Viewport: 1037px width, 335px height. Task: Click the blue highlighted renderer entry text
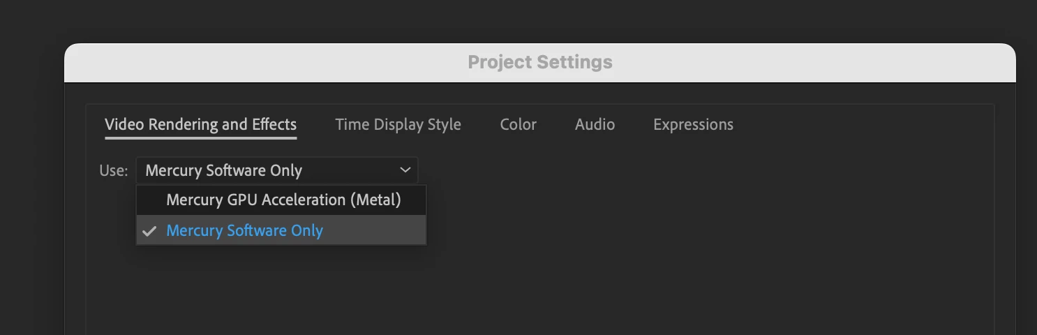(244, 230)
